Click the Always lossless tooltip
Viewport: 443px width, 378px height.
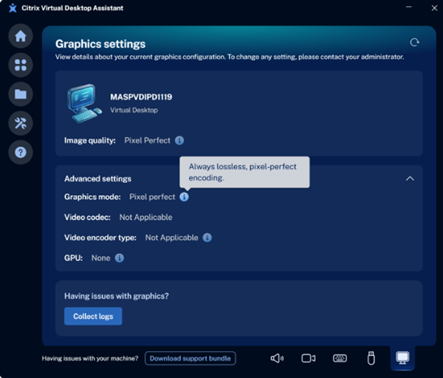245,172
